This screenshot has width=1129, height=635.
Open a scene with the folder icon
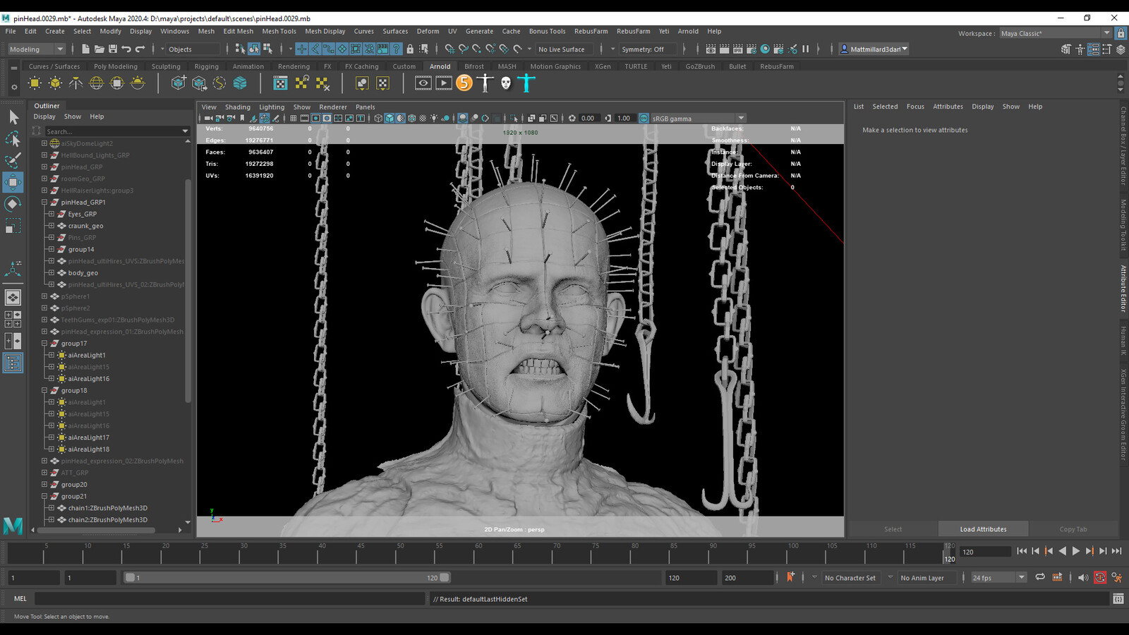(99, 49)
